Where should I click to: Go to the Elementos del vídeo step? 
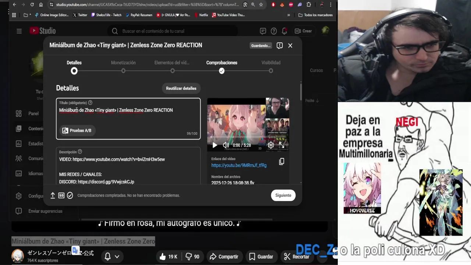coord(172,67)
